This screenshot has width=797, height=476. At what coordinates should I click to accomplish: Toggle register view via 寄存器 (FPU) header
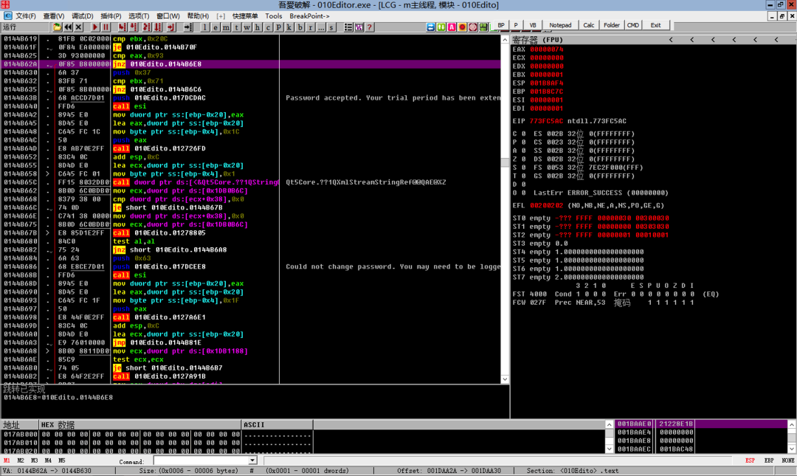[x=537, y=40]
